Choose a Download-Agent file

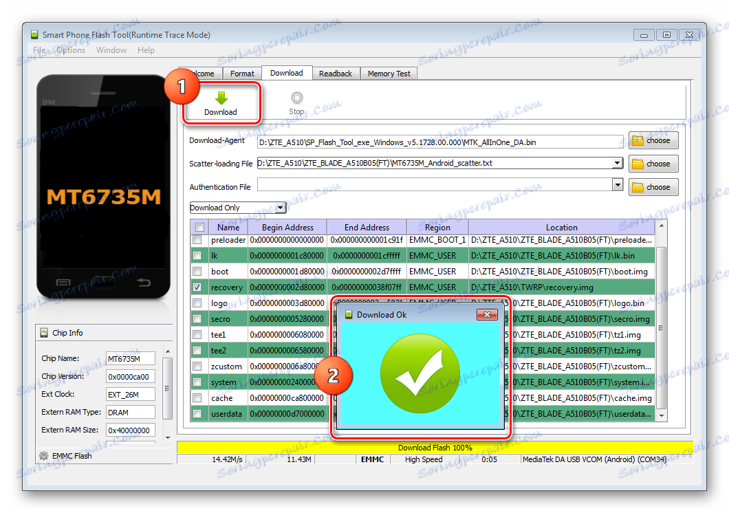click(653, 140)
